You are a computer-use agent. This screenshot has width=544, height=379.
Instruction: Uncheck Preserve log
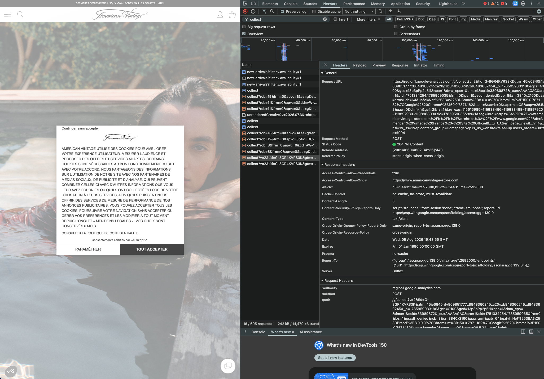282,11
